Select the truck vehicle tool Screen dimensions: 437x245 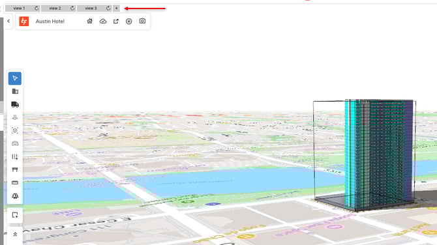(15, 104)
